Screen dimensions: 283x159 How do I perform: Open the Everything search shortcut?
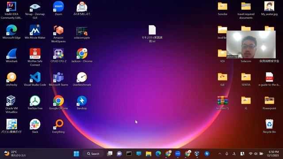click(x=58, y=124)
